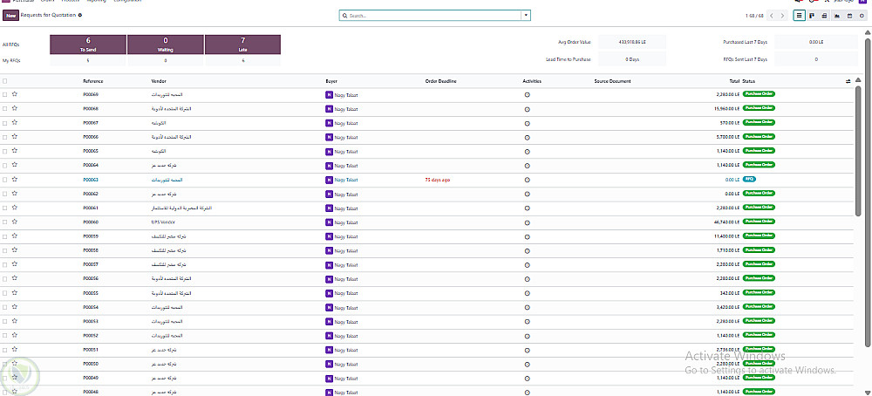The height and width of the screenshot is (396, 872).
Task: Expand the search options dropdown arrow
Action: (526, 16)
